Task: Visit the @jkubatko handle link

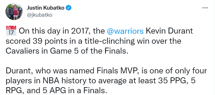Action: [x=40, y=15]
